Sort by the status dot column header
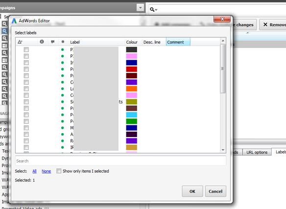The height and width of the screenshot is (209, 286). [x=63, y=42]
